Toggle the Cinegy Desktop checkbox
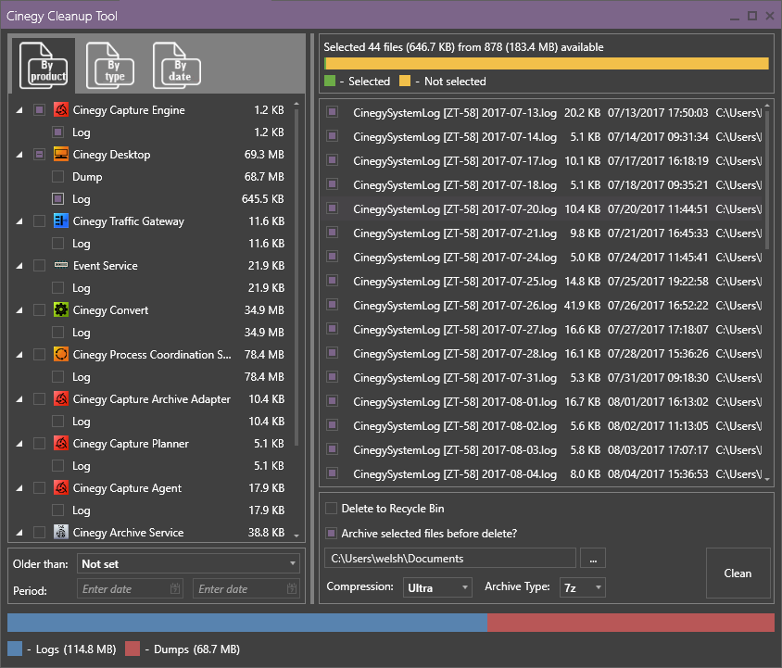Viewport: 782px width, 668px height. point(40,154)
